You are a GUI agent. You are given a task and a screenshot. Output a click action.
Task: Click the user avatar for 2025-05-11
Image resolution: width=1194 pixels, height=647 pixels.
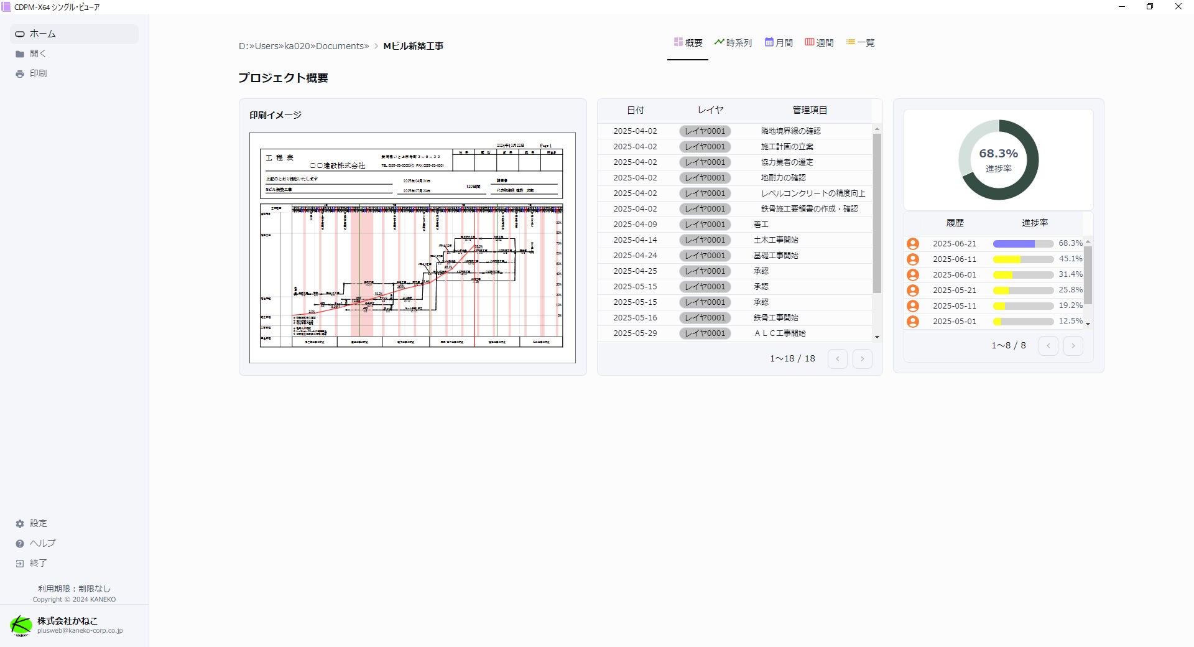tap(913, 306)
